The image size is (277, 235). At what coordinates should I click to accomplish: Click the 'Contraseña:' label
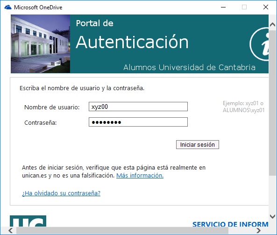click(41, 122)
